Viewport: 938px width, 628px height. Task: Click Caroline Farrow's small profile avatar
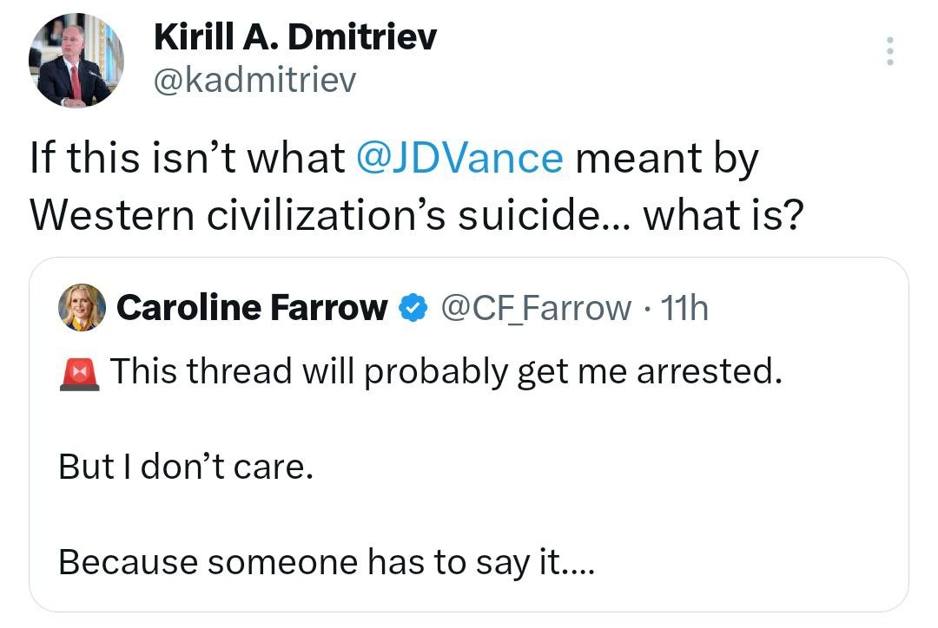pyautogui.click(x=82, y=307)
